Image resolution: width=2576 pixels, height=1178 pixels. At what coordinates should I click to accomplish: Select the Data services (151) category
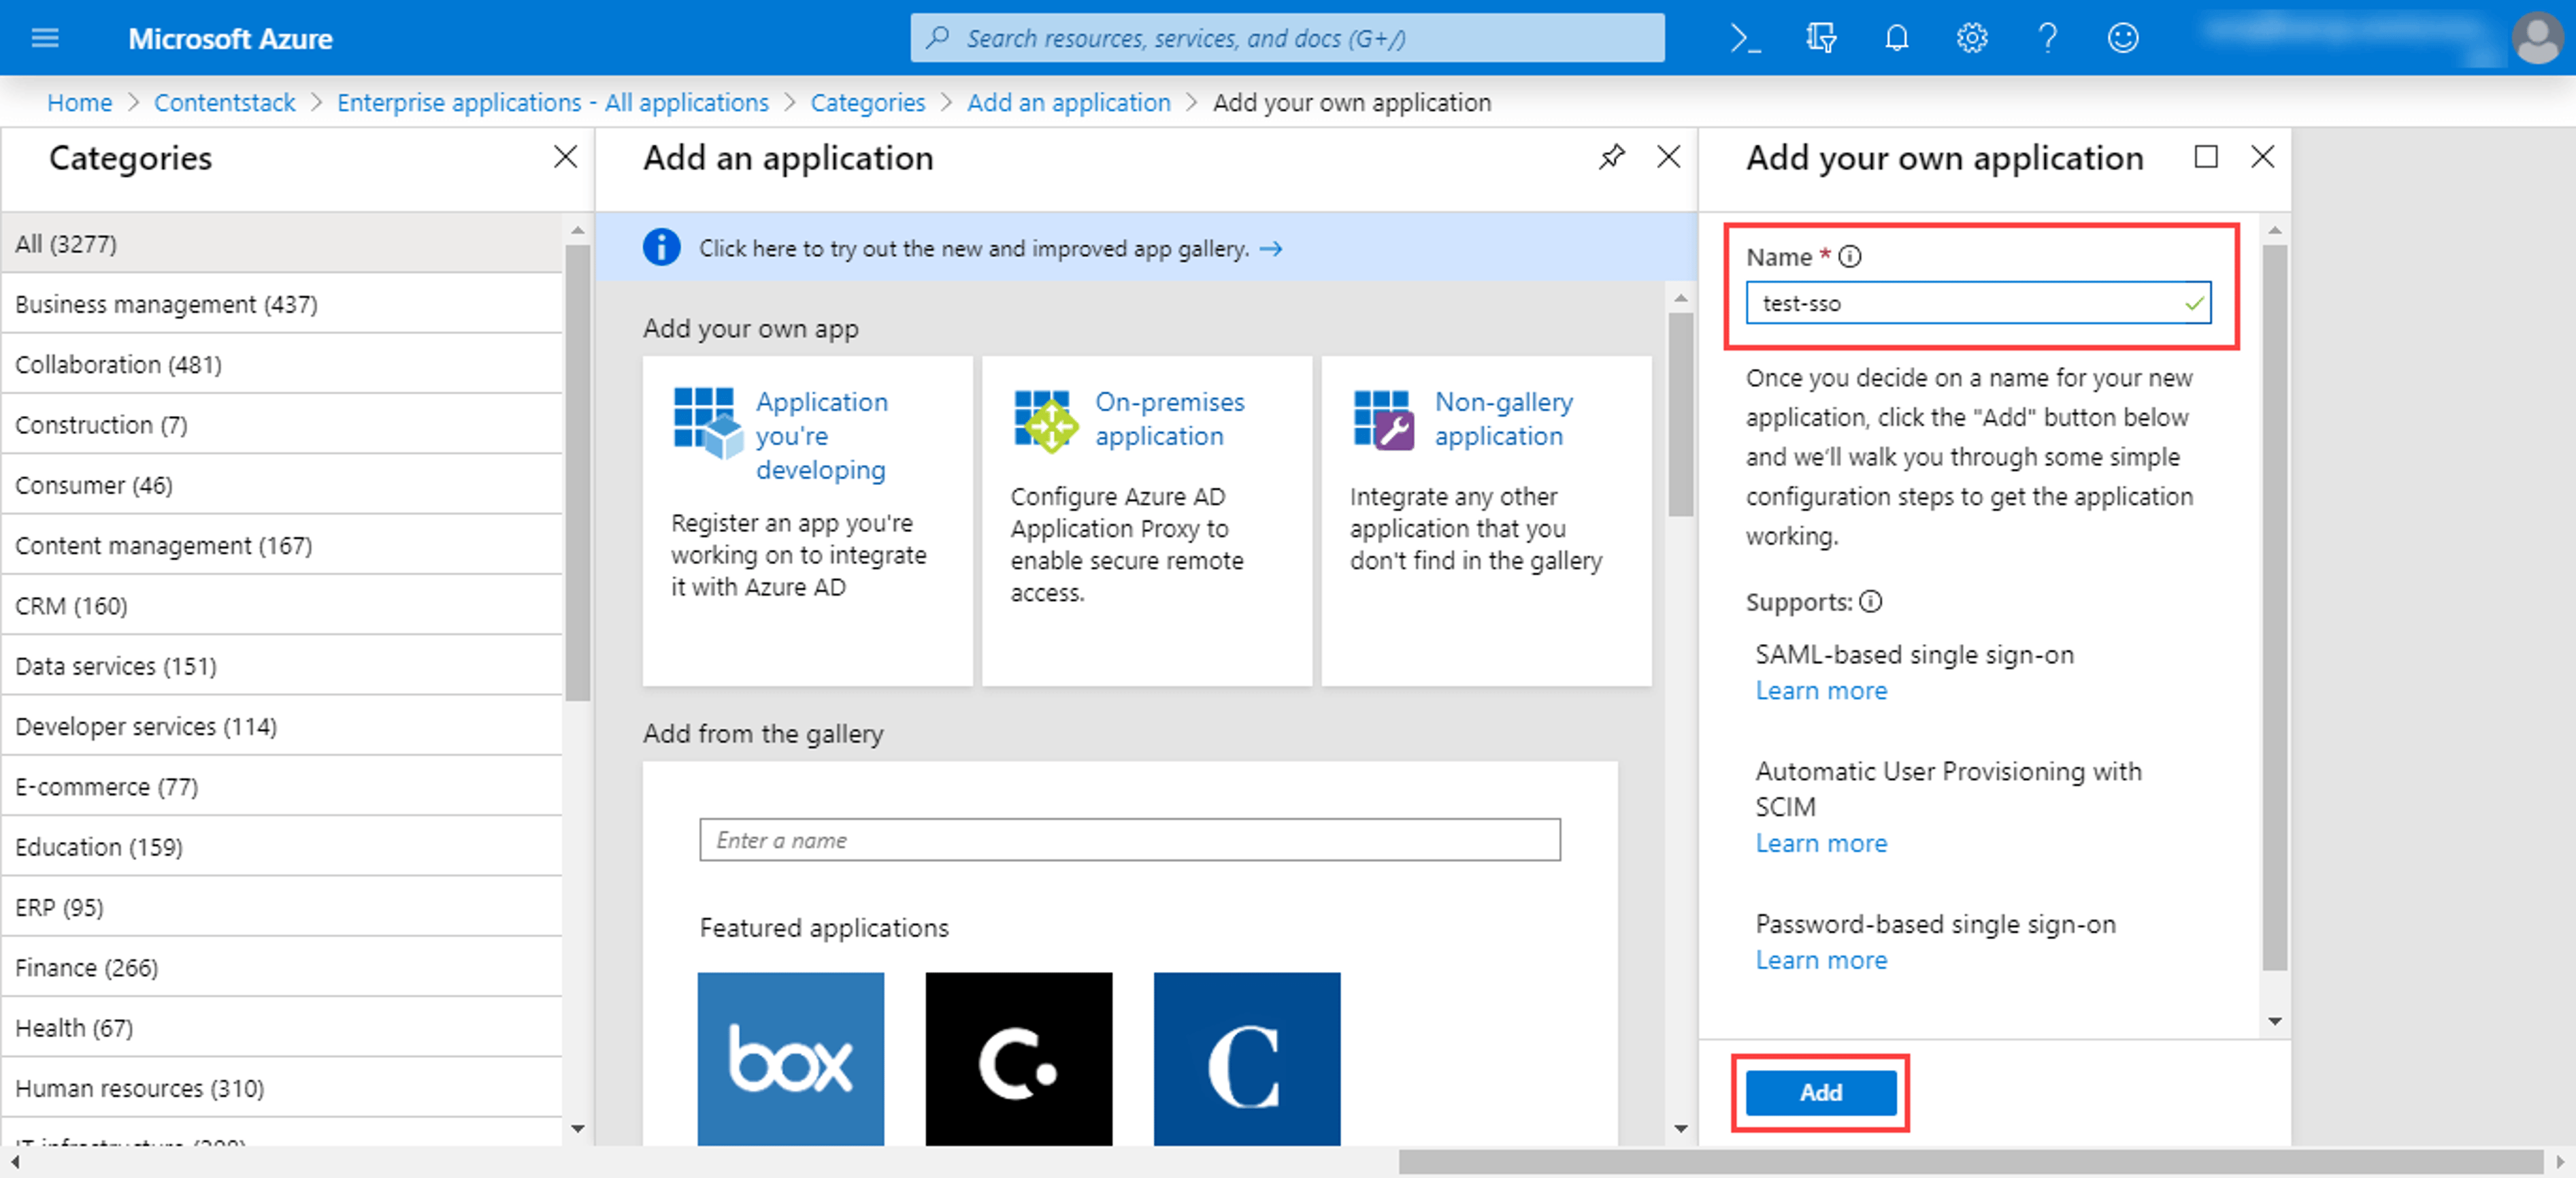click(x=282, y=666)
